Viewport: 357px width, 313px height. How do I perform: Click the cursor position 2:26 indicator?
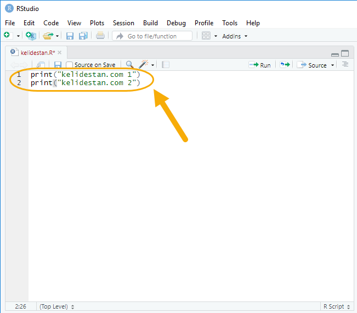click(20, 306)
